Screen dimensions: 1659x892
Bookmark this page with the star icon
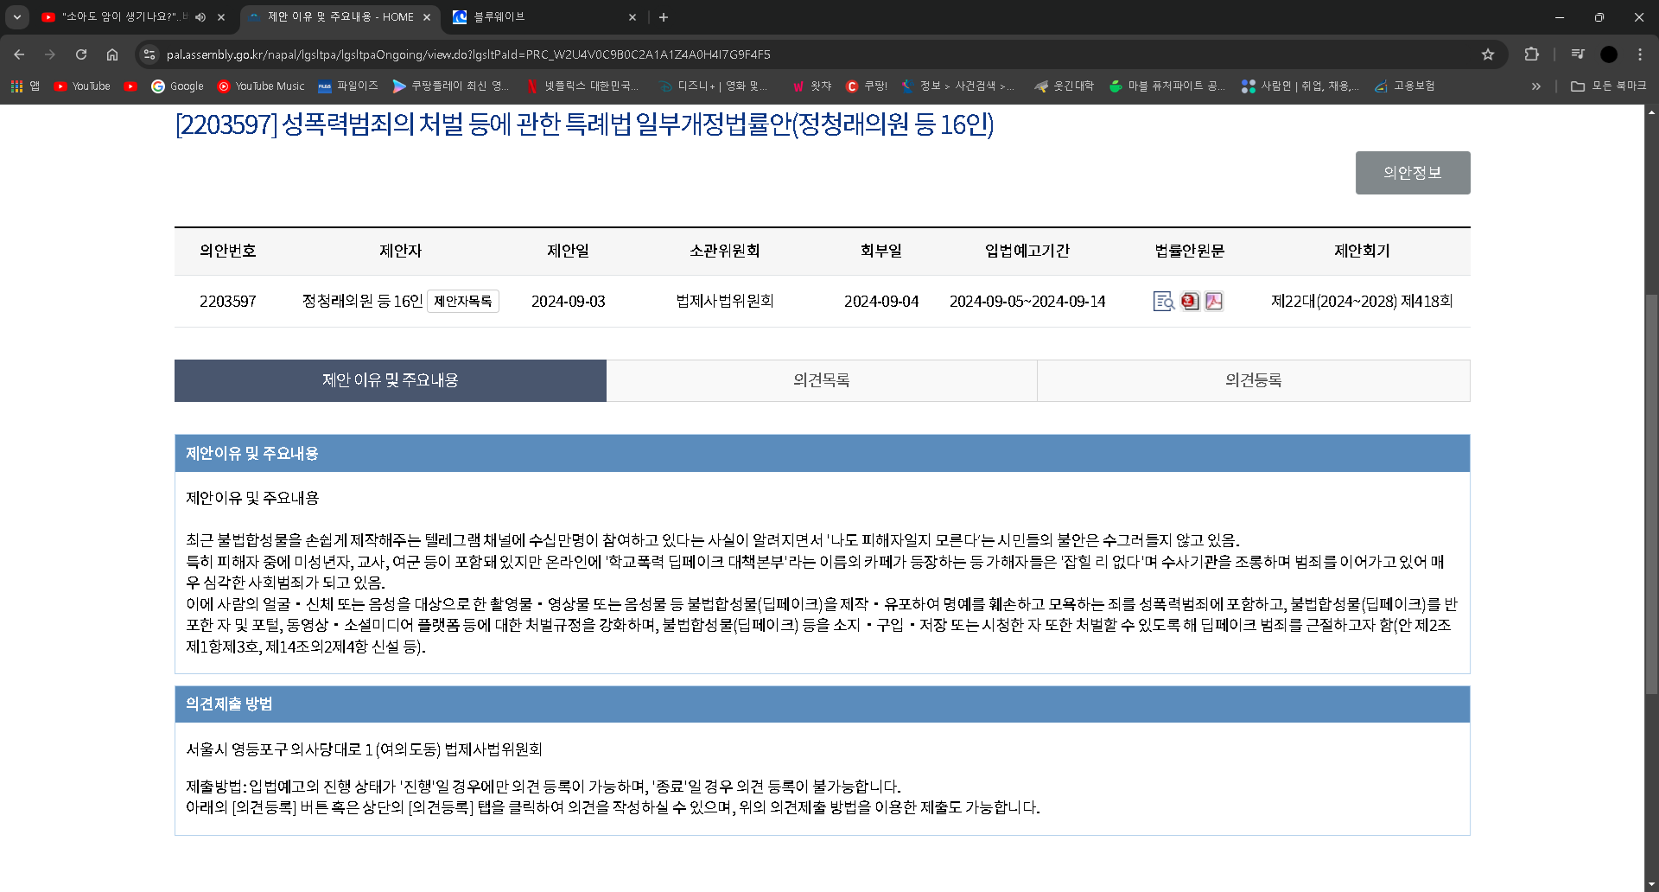(x=1488, y=54)
